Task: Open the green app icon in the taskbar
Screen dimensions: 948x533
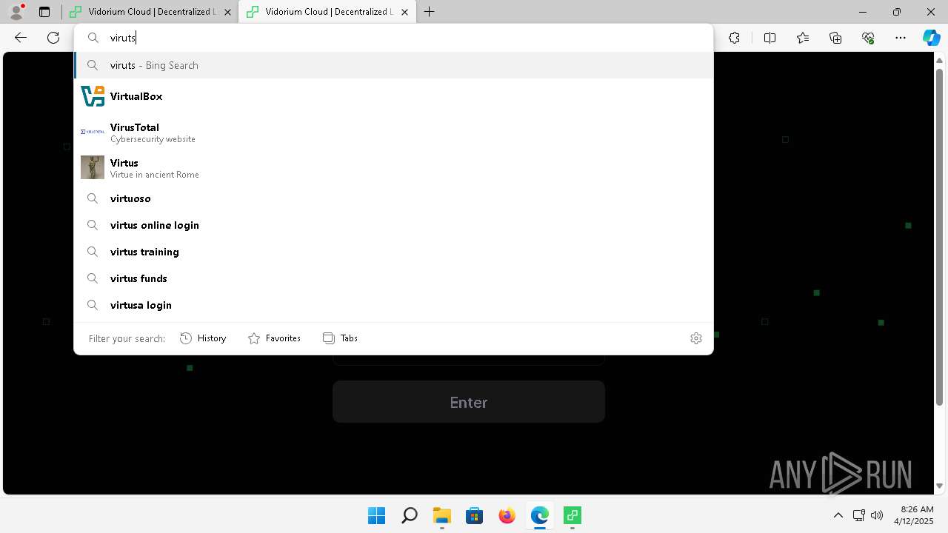Action: pyautogui.click(x=573, y=515)
